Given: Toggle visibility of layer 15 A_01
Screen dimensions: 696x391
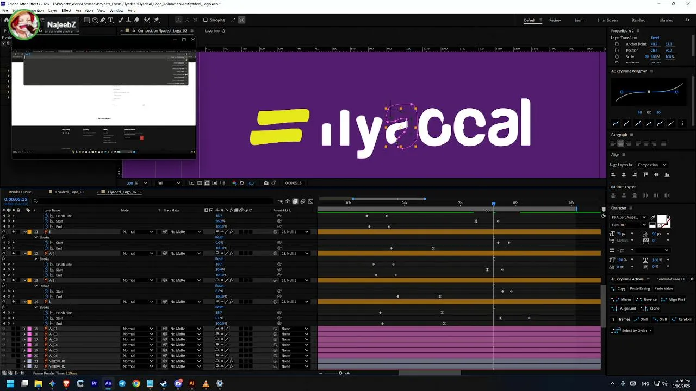Looking at the screenshot, I should point(4,329).
